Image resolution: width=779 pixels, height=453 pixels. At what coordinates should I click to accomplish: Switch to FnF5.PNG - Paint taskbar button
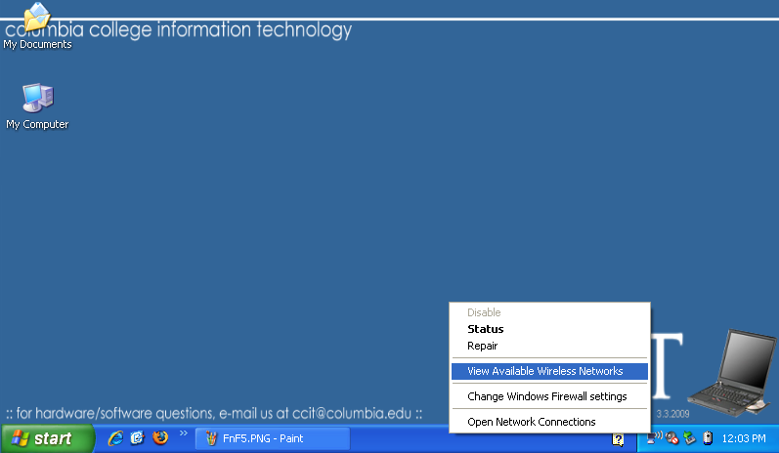pos(273,438)
